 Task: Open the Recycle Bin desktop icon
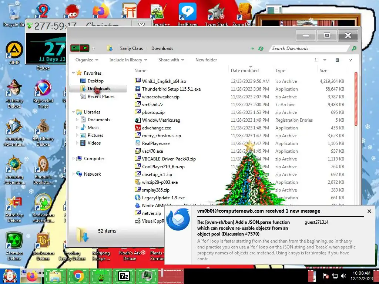[14, 14]
